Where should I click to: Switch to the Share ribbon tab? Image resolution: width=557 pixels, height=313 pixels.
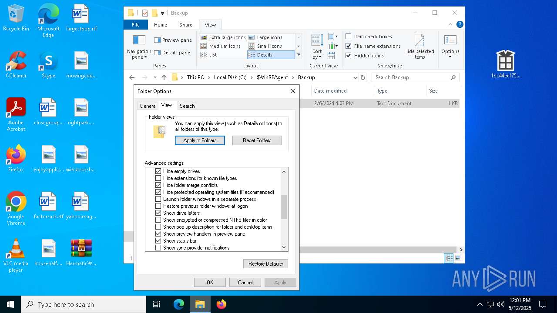pyautogui.click(x=186, y=25)
